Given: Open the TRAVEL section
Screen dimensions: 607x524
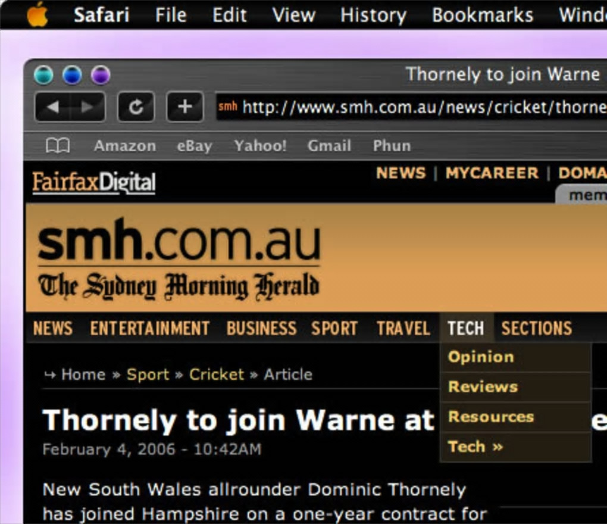Looking at the screenshot, I should pos(403,329).
